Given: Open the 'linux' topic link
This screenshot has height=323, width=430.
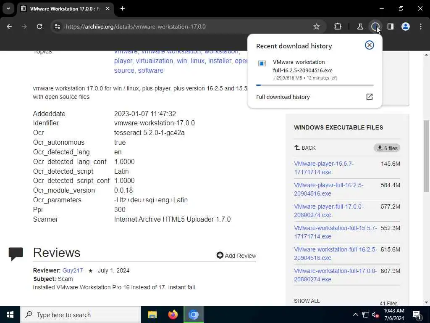Looking at the screenshot, I should point(197,61).
